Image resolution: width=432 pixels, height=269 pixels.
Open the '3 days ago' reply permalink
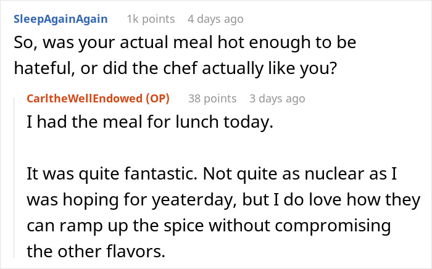click(x=276, y=99)
